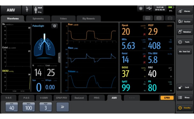Lock the screen
194x119 pixels.
click(x=185, y=87)
